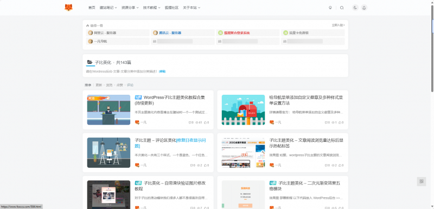Screen dimensions: 434x209
Task: Click the 一凡导航 avatar icon
Action: pos(90,41)
